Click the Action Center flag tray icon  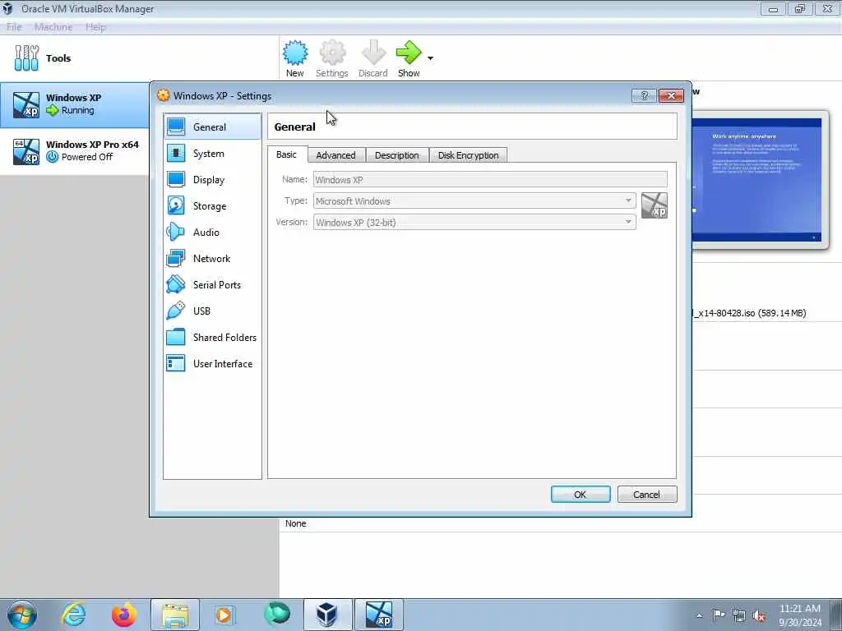tap(718, 615)
